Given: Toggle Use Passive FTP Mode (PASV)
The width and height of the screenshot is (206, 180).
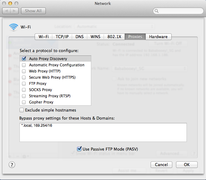Looking at the screenshot, I should point(79,149).
